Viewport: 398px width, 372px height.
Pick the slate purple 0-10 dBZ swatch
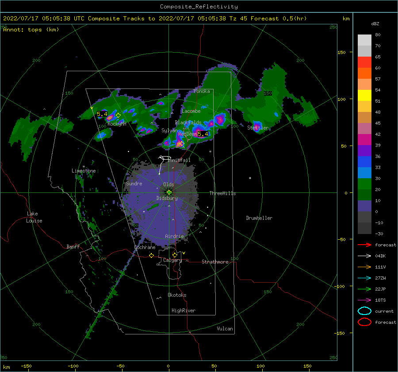pyautogui.click(x=364, y=206)
